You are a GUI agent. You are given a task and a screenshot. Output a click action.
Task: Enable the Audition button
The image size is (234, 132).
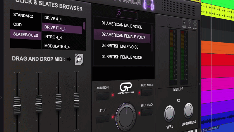coord(103,97)
